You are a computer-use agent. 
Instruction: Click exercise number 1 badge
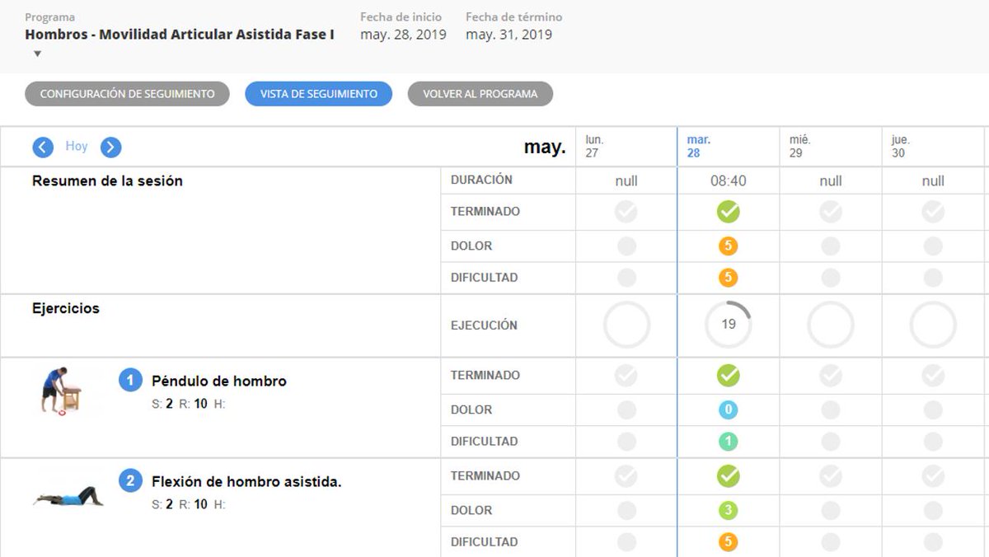coord(130,380)
